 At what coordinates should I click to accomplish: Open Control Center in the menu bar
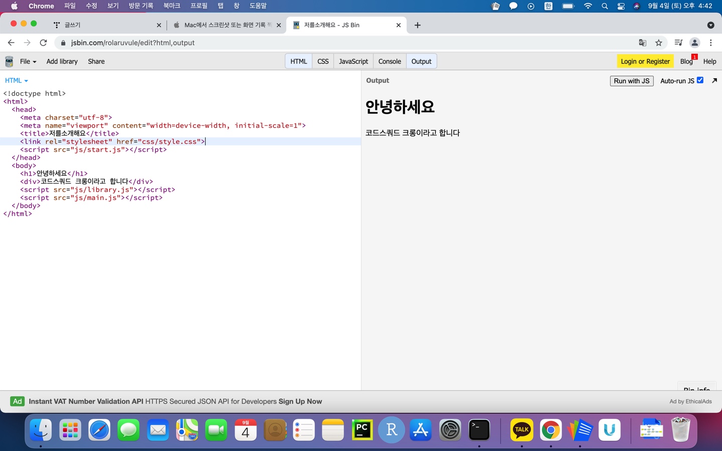tap(621, 6)
